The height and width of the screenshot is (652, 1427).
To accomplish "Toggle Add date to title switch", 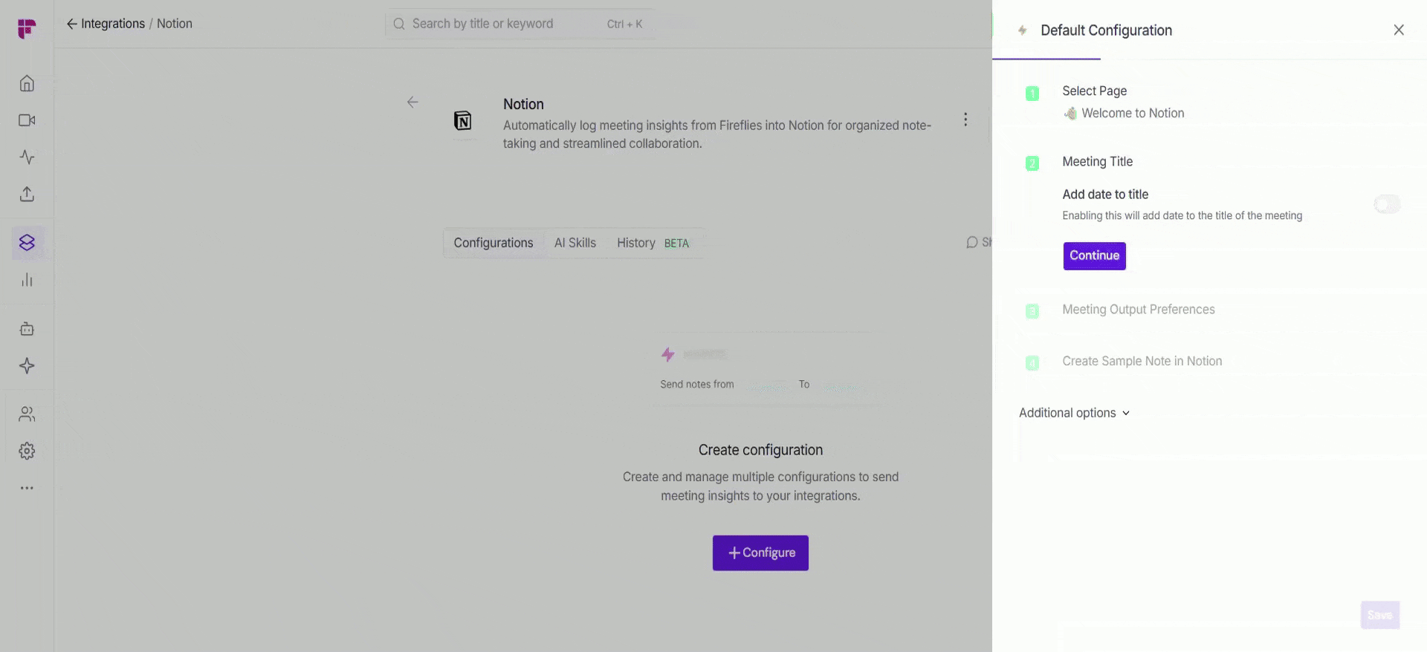I will (x=1387, y=204).
